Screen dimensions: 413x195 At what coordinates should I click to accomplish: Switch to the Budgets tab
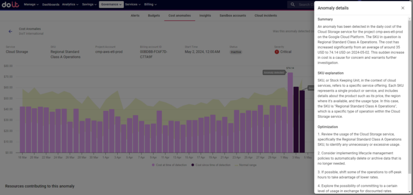click(x=154, y=16)
